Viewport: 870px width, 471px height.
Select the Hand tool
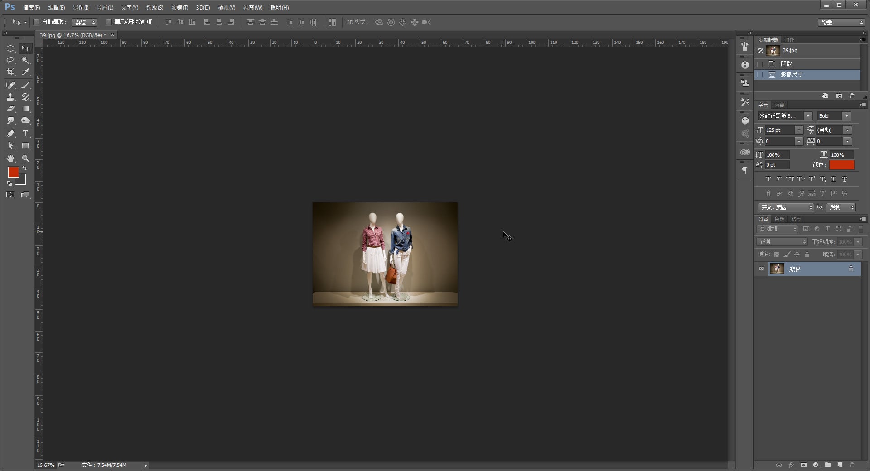pos(10,159)
